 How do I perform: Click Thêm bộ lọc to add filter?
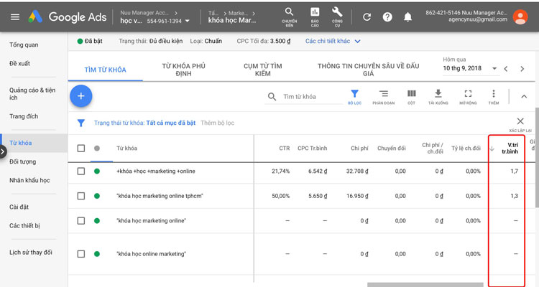click(x=217, y=123)
